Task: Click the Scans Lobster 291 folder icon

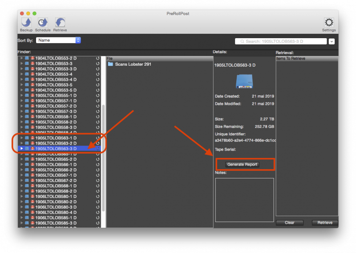Action: coord(110,64)
